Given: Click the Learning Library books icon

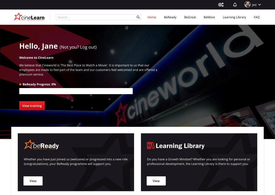Looking at the screenshot, I should (x=151, y=146).
